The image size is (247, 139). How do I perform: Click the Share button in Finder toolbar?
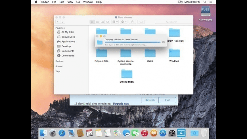pyautogui.click(x=132, y=22)
